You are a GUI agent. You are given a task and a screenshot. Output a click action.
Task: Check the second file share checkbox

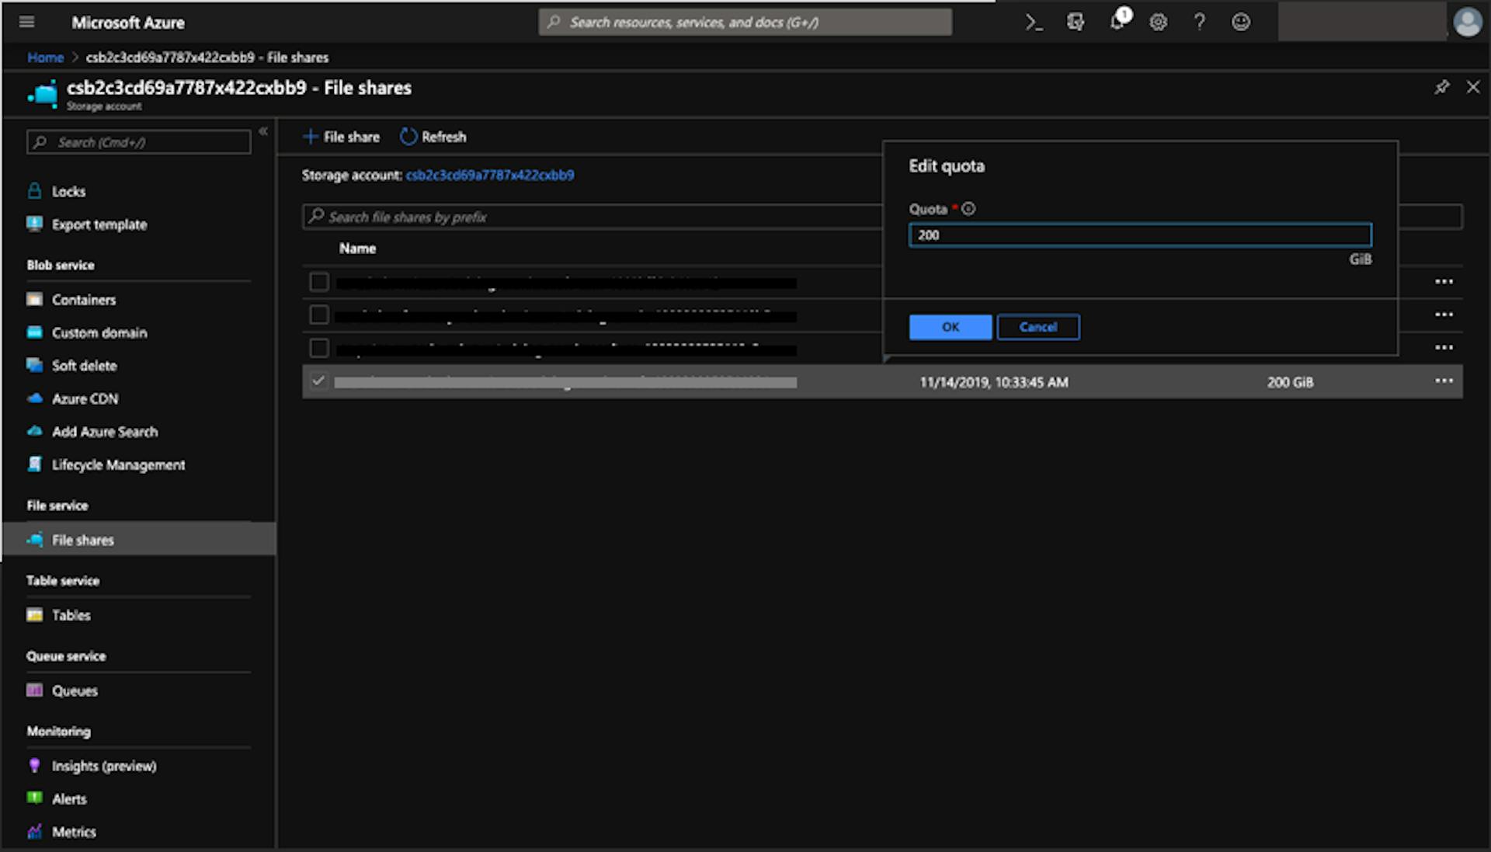(x=318, y=315)
